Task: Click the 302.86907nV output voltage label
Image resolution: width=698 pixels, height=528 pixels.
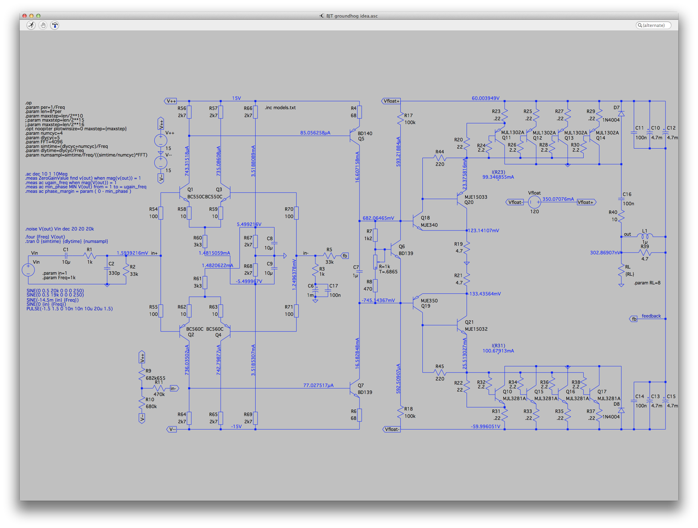Action: pyautogui.click(x=605, y=253)
